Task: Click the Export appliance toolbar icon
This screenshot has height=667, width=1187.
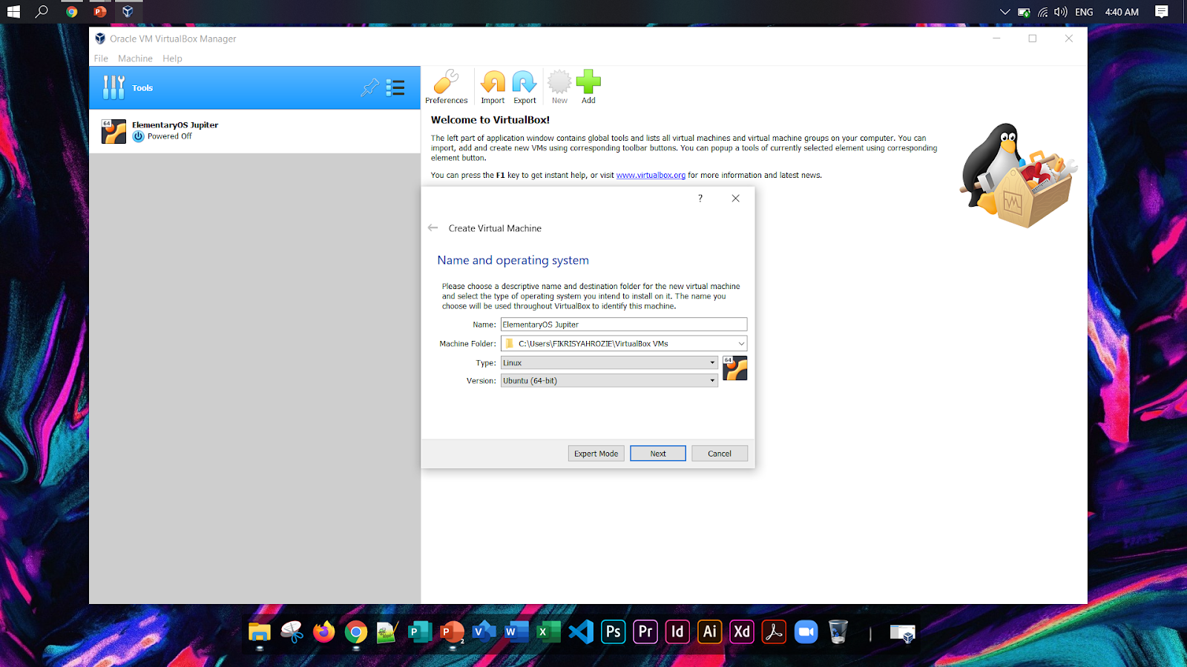Action: pyautogui.click(x=525, y=87)
